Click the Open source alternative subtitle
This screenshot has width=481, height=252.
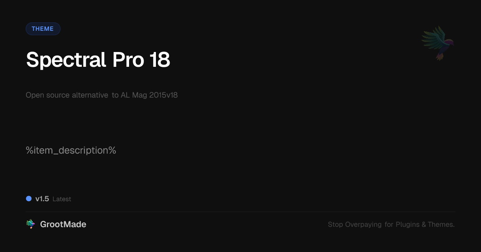[x=102, y=95]
